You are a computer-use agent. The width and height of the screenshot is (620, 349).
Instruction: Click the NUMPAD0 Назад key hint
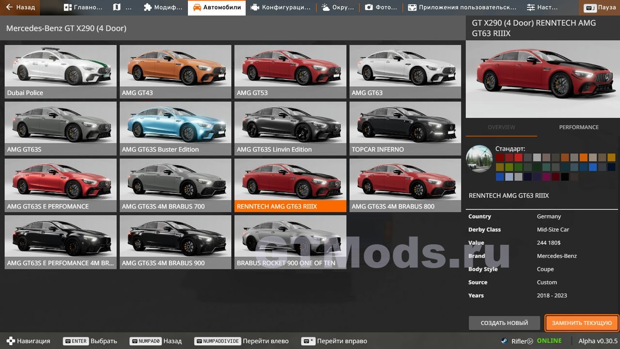(155, 341)
